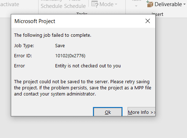
Task: Click the Insert ribbon group label
Action: [x=157, y=14]
